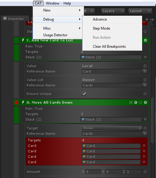This screenshot has height=178, width=156.
Task: Open the Window menu
Action: pos(53,3)
